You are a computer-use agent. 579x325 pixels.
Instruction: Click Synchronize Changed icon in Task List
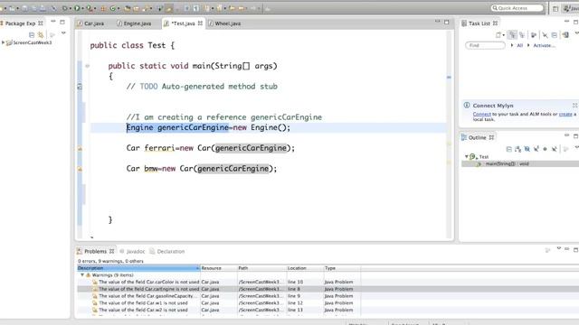coord(565,35)
